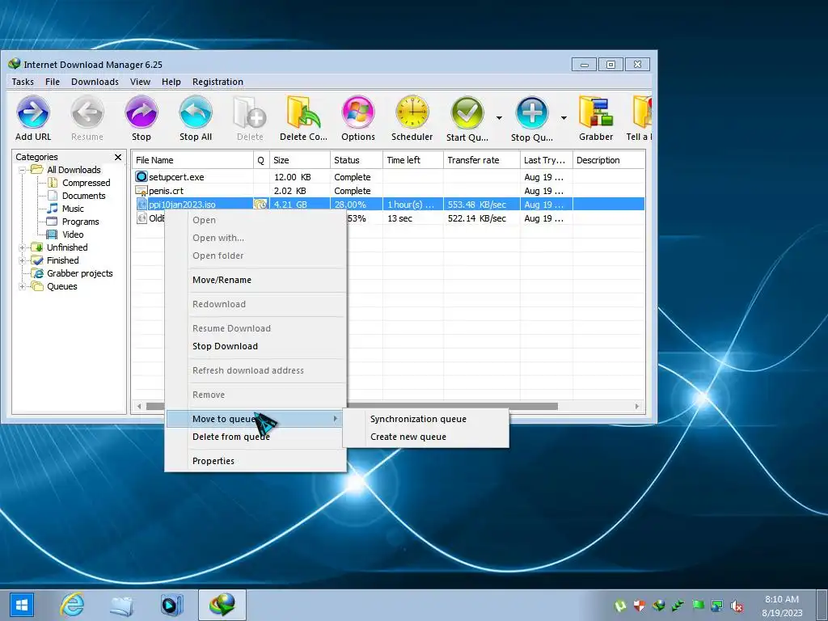
Task: Open the View menu
Action: (x=141, y=82)
